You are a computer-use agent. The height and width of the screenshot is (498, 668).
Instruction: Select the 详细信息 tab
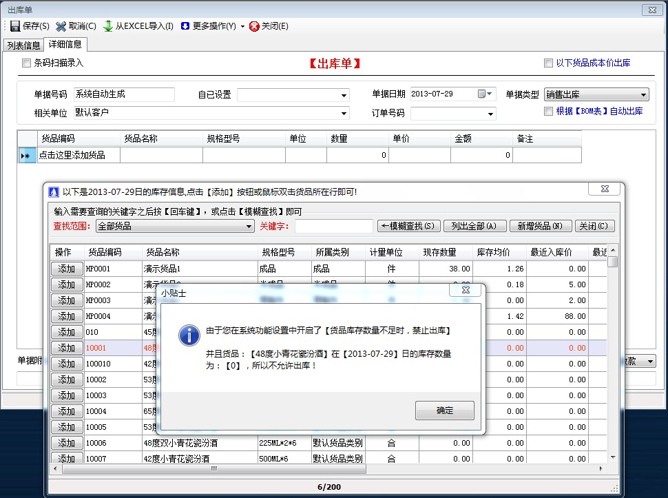tap(65, 44)
